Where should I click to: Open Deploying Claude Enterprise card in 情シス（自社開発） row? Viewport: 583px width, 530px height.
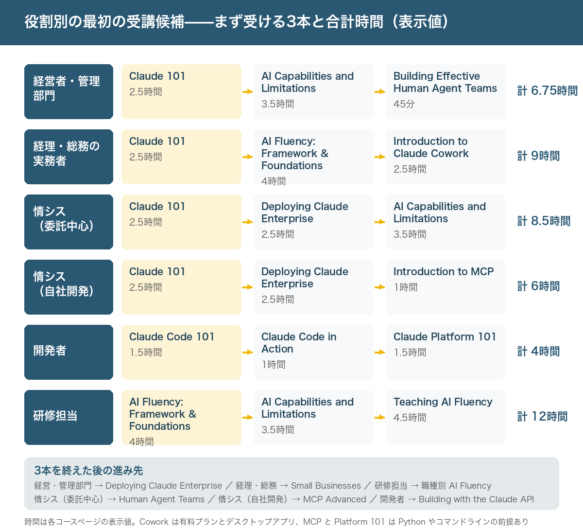[x=313, y=287]
